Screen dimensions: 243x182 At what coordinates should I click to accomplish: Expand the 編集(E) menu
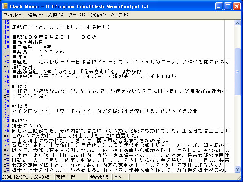35,15
